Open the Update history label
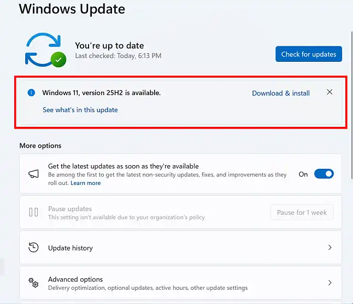Viewport: 353px width, 304px height. [70, 248]
